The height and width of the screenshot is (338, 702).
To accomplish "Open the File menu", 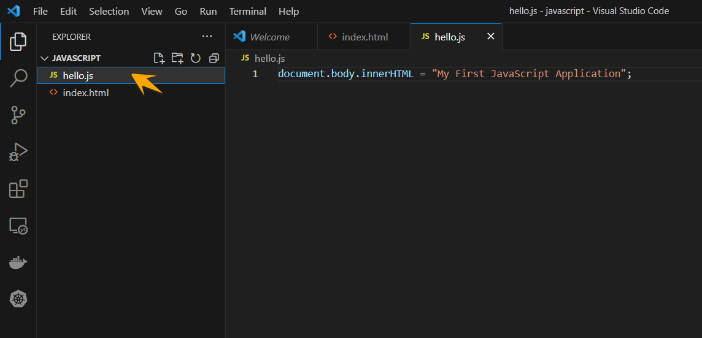I will coord(40,11).
